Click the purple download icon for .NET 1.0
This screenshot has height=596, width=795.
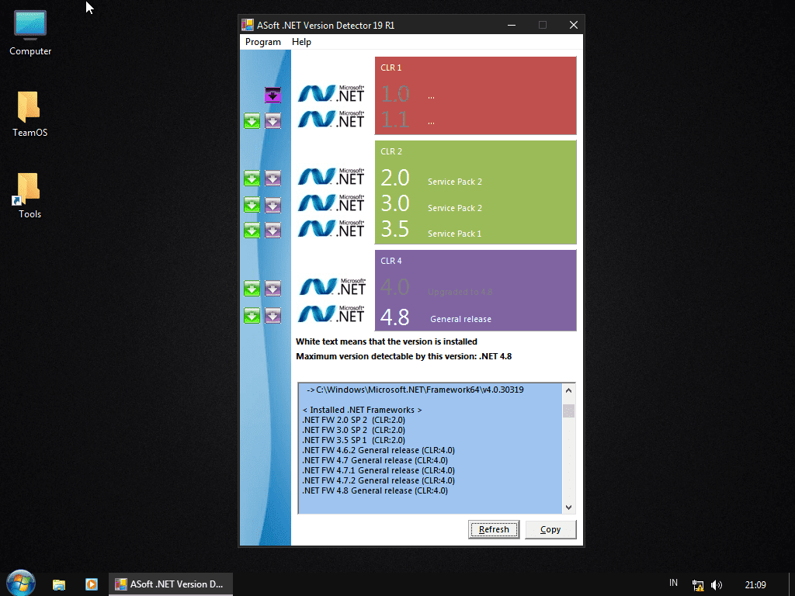(x=273, y=95)
